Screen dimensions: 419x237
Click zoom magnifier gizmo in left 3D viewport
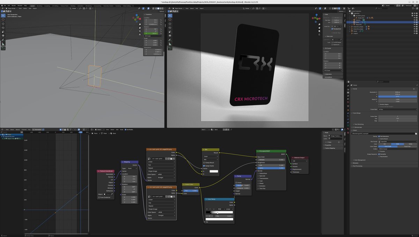140,24
